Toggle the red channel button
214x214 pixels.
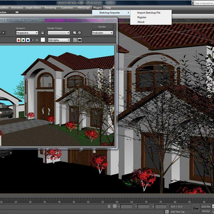pos(18,40)
